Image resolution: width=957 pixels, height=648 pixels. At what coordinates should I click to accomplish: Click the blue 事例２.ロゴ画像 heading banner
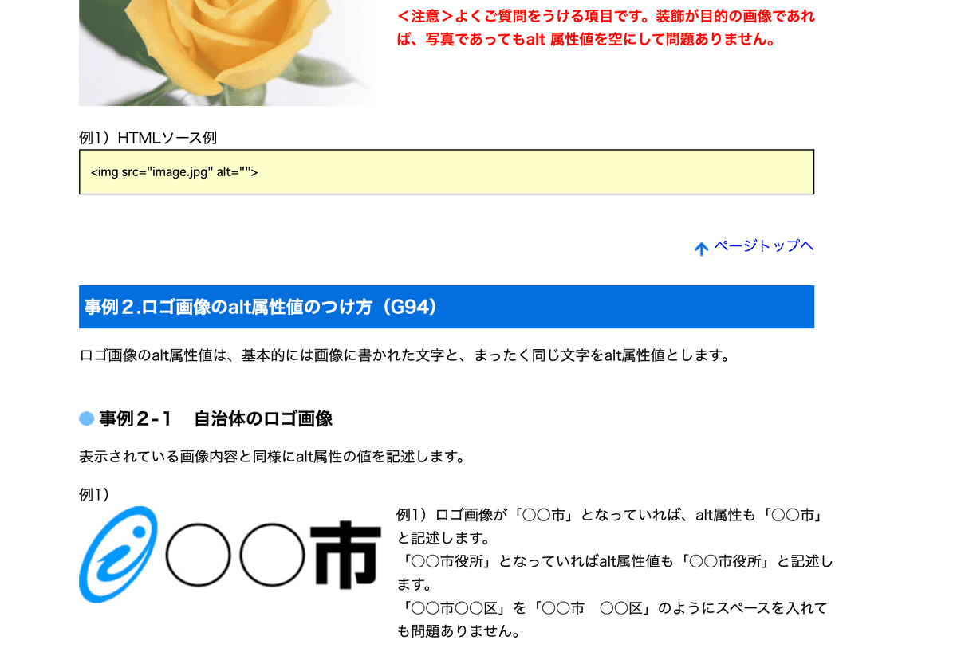click(446, 307)
